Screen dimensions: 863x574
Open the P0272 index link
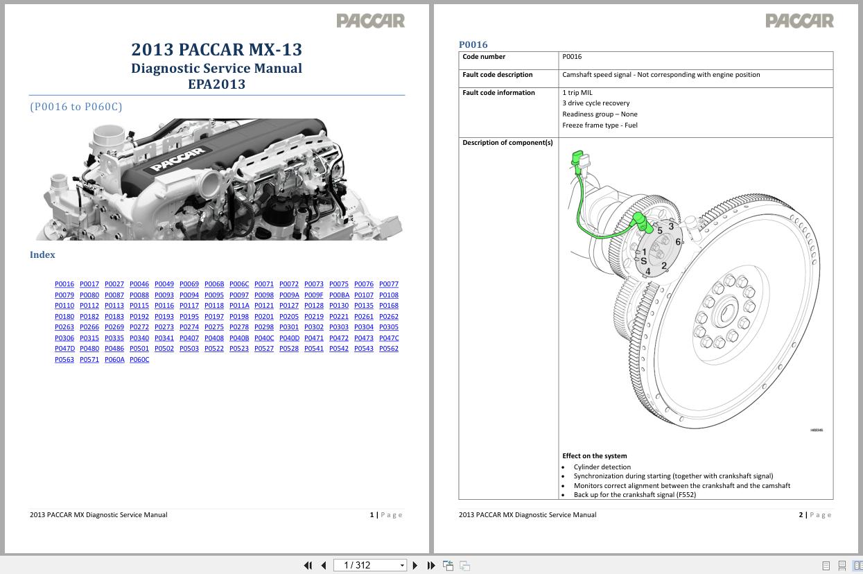[139, 327]
